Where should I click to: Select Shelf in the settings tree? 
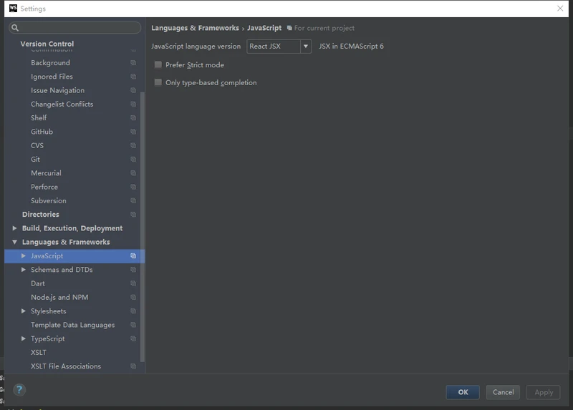[x=39, y=118]
